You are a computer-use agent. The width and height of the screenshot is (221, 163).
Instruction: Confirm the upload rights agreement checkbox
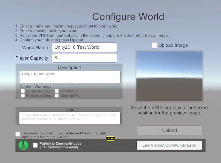[x=18, y=134]
